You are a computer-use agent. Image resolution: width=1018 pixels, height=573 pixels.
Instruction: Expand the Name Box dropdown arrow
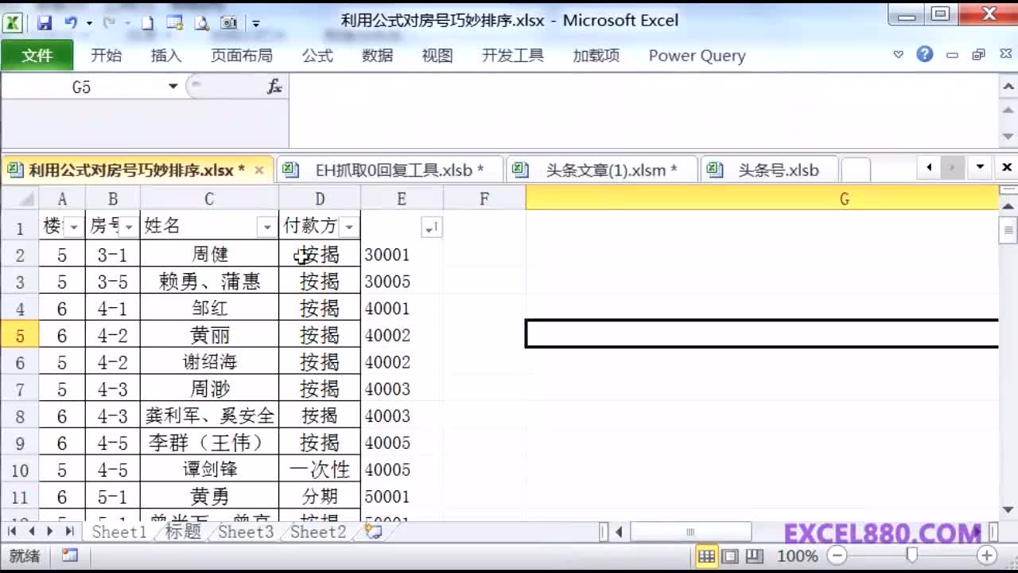pyautogui.click(x=172, y=86)
